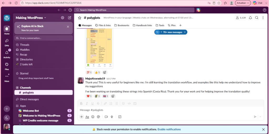Click the underline formatting icon

[93, 103]
